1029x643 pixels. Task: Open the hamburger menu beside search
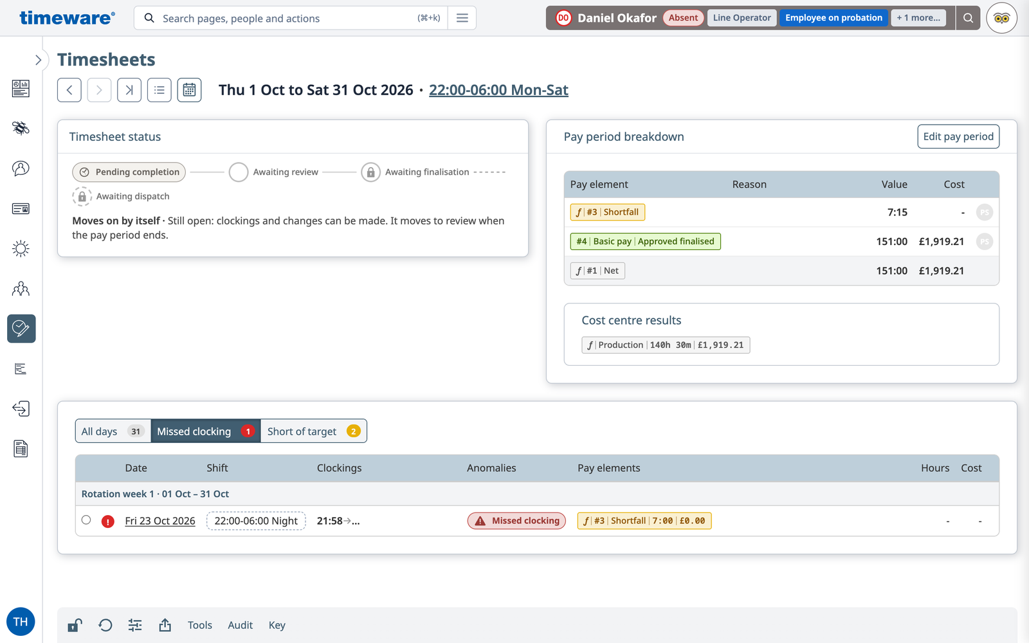coord(462,18)
